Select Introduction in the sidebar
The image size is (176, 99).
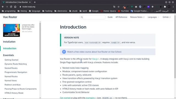[x=10, y=48]
